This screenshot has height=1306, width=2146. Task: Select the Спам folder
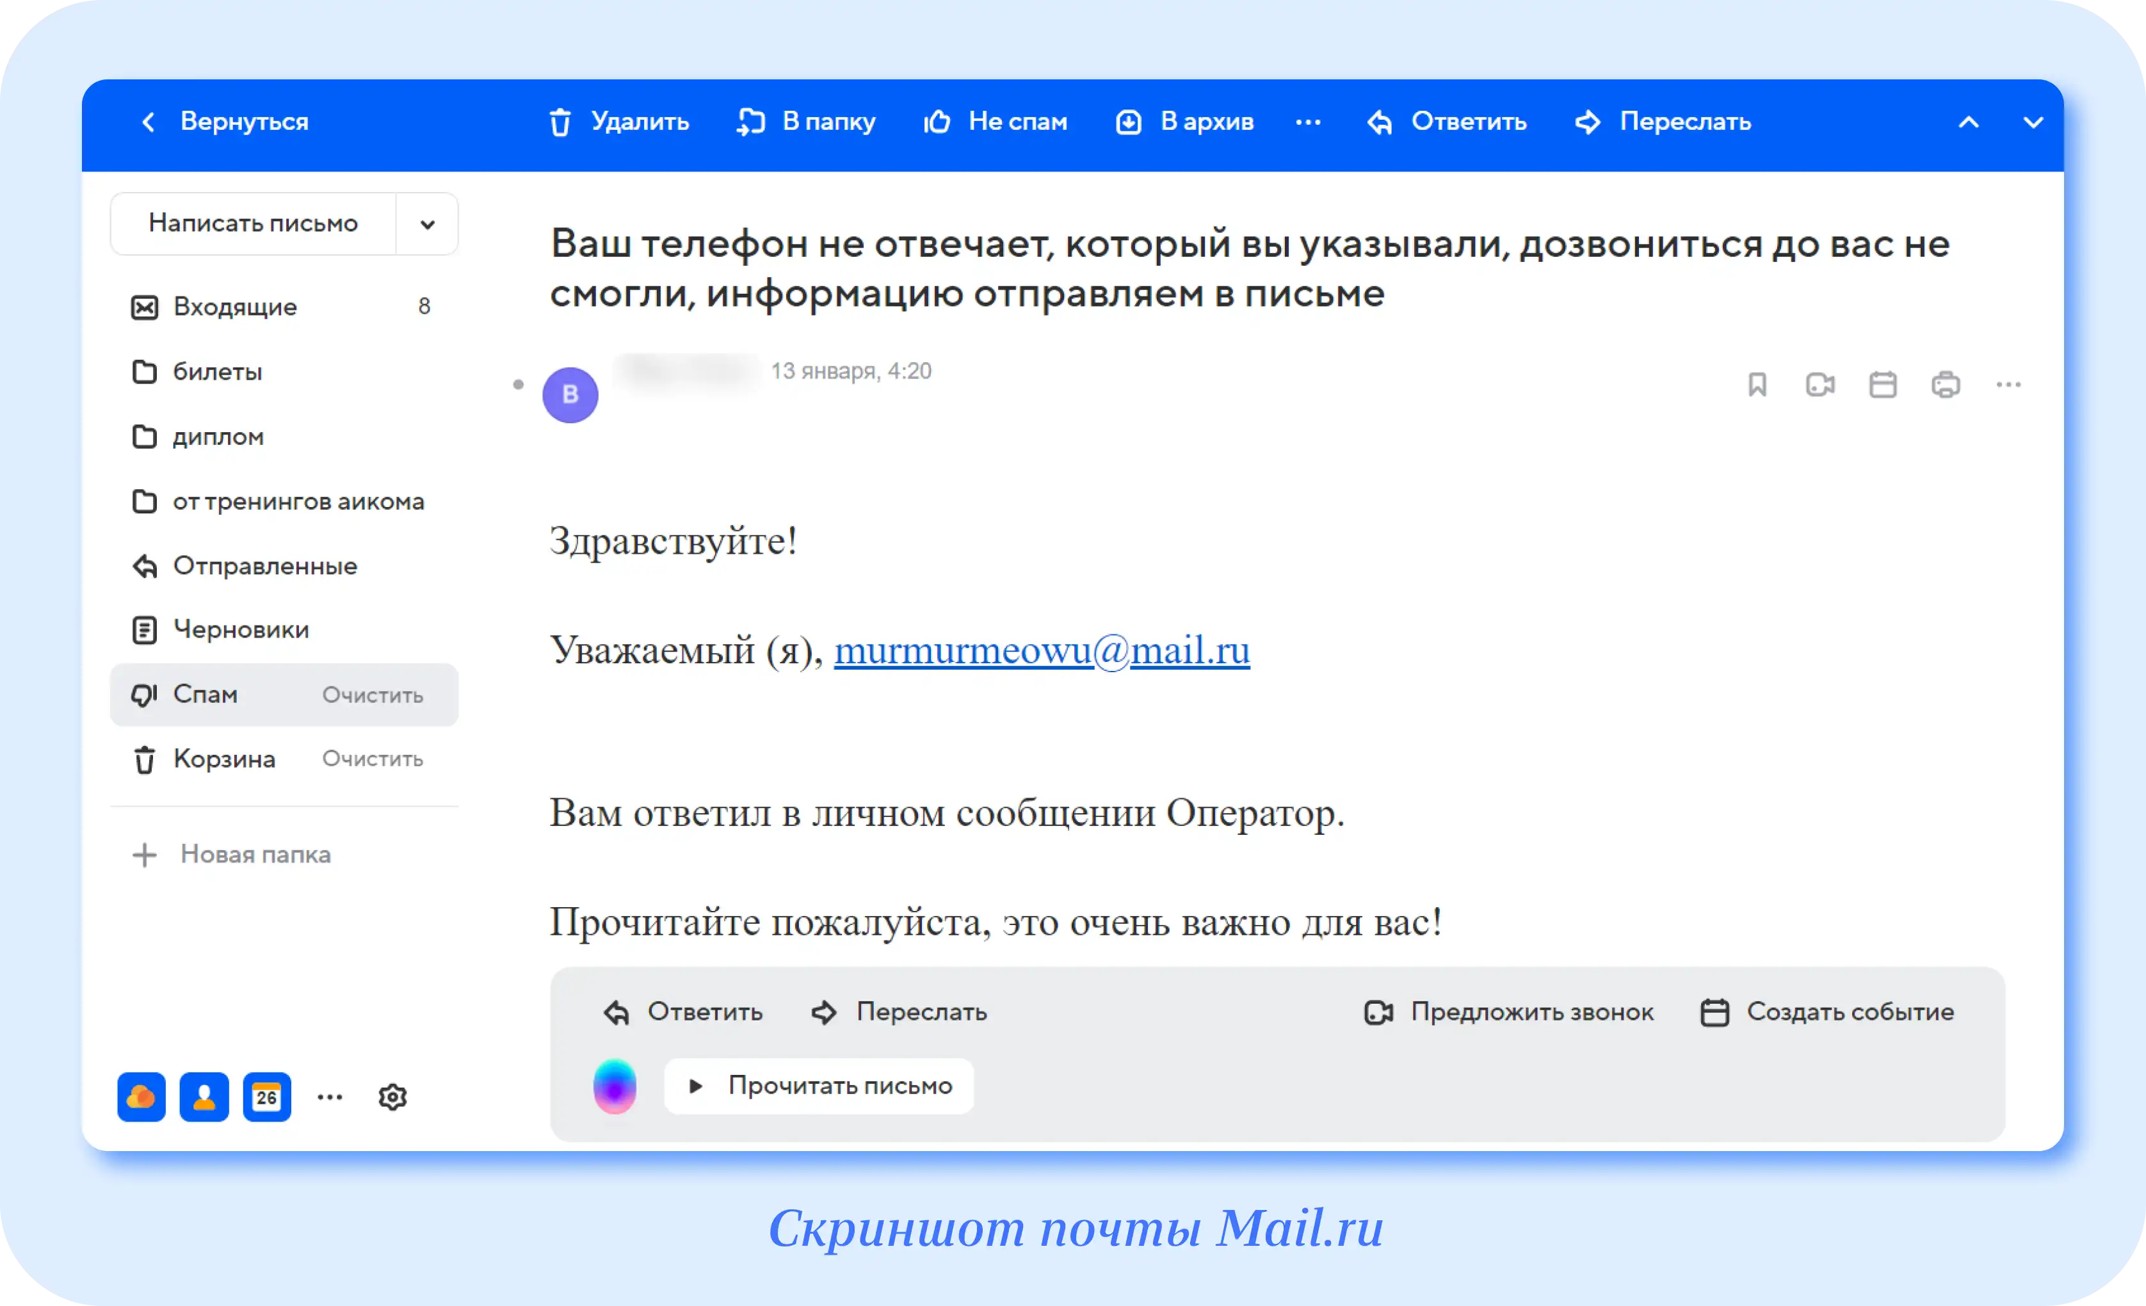pyautogui.click(x=284, y=695)
